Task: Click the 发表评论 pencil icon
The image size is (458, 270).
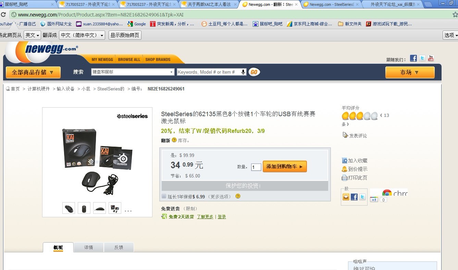Action: coord(345,135)
